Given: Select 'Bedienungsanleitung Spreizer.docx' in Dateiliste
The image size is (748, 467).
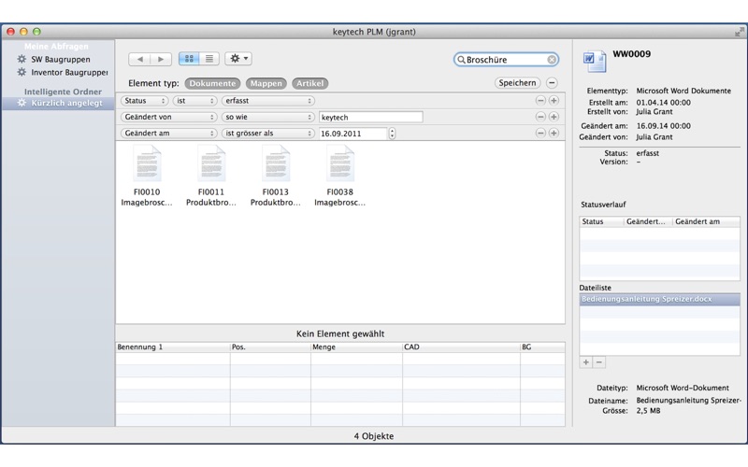Looking at the screenshot, I should (660, 299).
